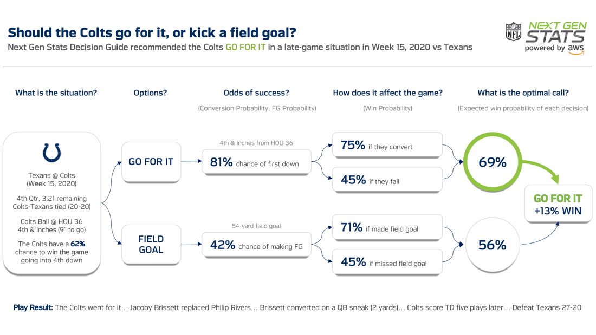This screenshot has height=335, width=596.
Task: Click the Next Gen Stats logo text
Action: pyautogui.click(x=556, y=32)
